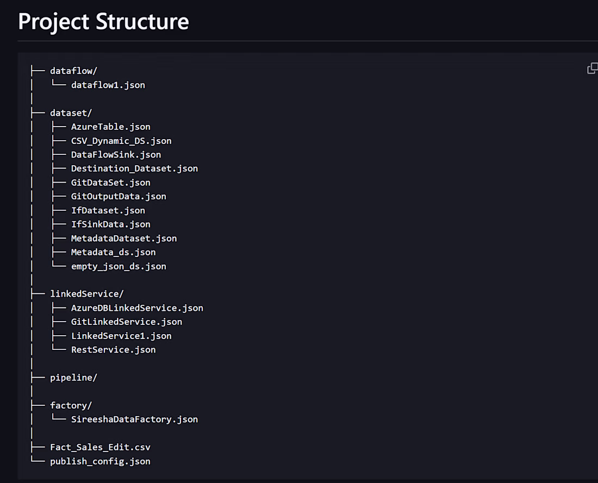Select the GitDataSet.json entry
Image resolution: width=598 pixels, height=483 pixels.
[110, 183]
